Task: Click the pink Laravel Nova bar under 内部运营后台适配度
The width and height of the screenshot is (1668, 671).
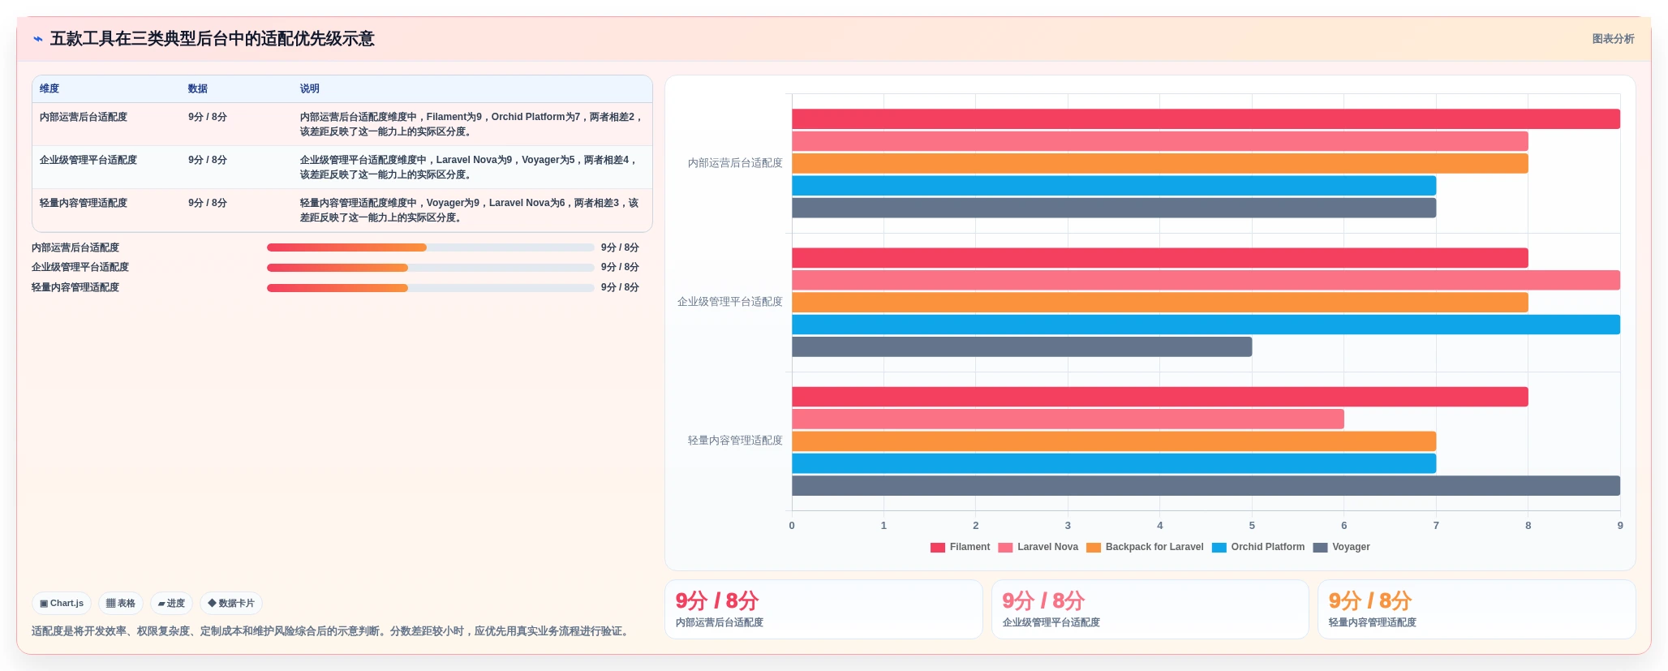Action: tap(1160, 141)
